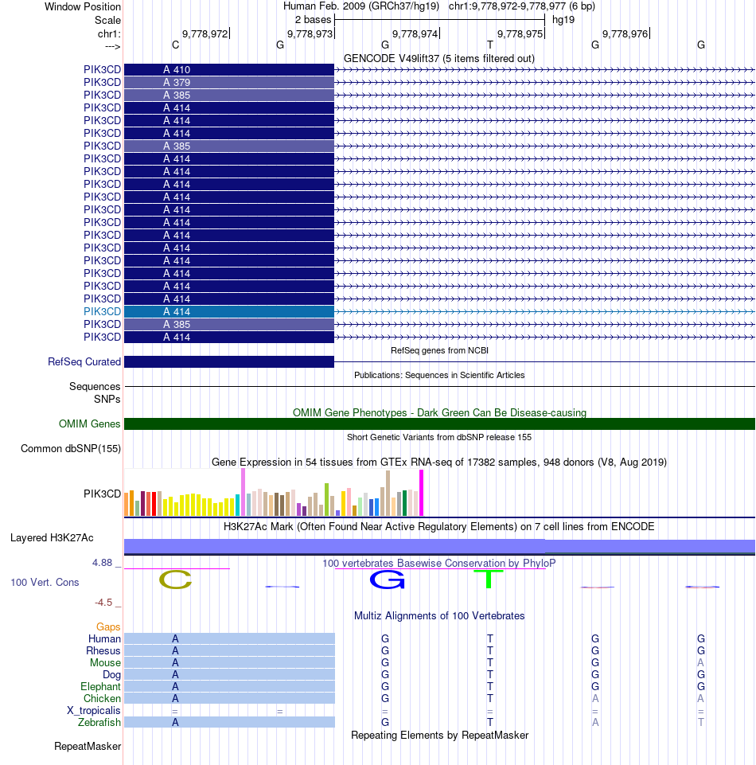This screenshot has width=756, height=765.
Task: Click the RefSeq Curated track label
Action: (x=84, y=361)
